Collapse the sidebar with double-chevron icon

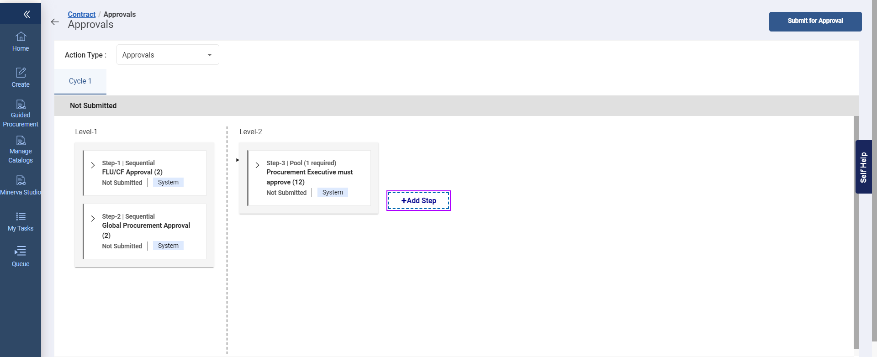26,14
